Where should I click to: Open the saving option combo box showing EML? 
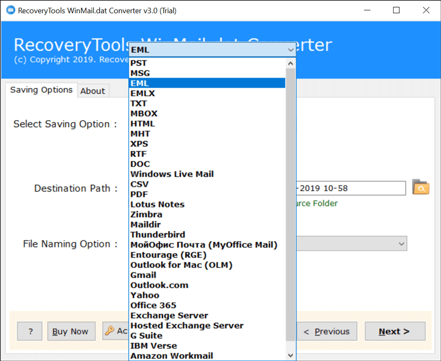click(x=212, y=50)
